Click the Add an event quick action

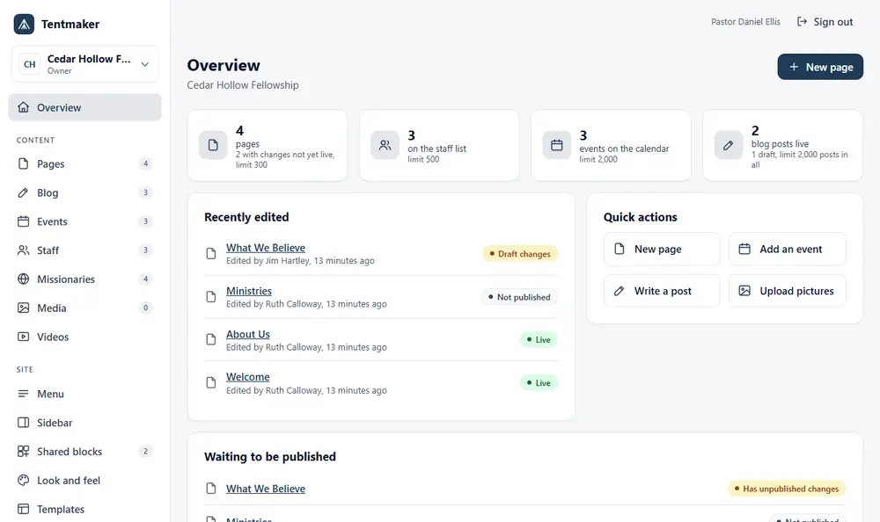pyautogui.click(x=787, y=249)
